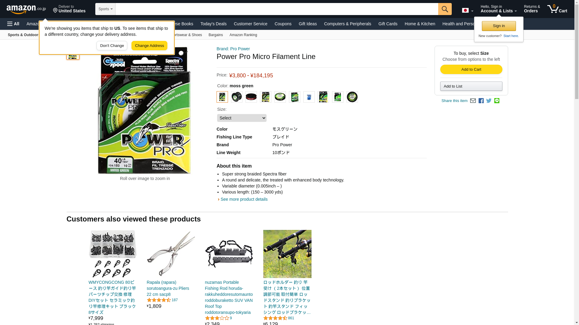This screenshot has width=579, height=325.
Task: Expand Account & Lists menu
Action: point(498,9)
